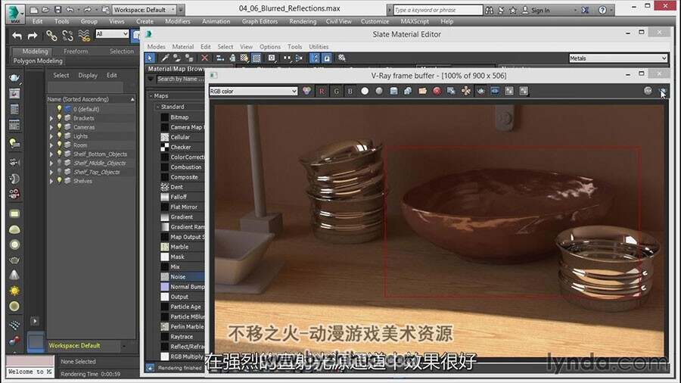Open the Modifiers menu in main menu bar

point(178,21)
